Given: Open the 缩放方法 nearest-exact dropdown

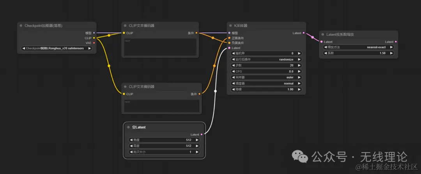Looking at the screenshot, I should [x=359, y=47].
